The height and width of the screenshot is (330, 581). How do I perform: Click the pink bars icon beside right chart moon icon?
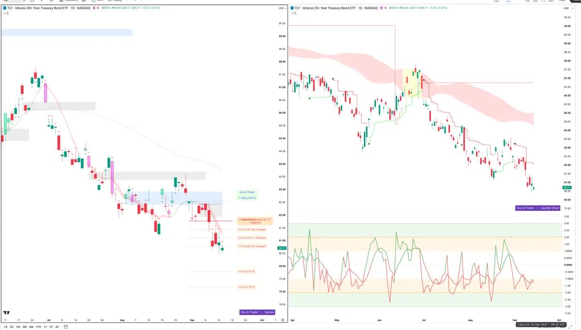click(x=385, y=8)
